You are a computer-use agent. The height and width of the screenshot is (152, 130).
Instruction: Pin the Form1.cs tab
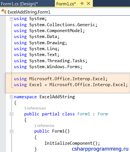pyautogui.click(x=82, y=4)
